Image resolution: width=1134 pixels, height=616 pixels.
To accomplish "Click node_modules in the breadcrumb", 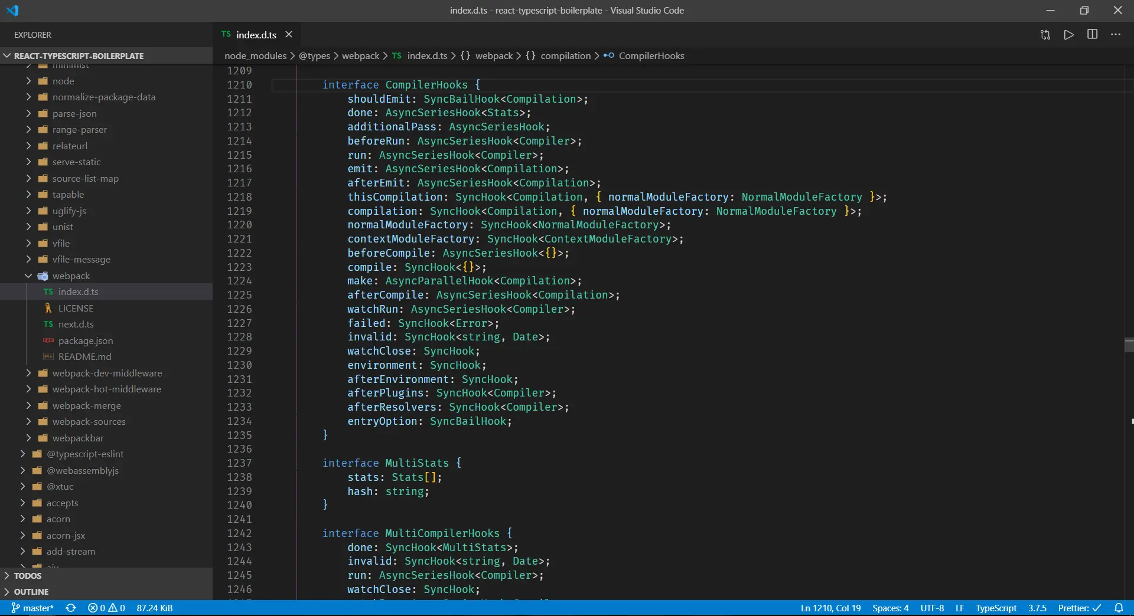I will 255,56.
